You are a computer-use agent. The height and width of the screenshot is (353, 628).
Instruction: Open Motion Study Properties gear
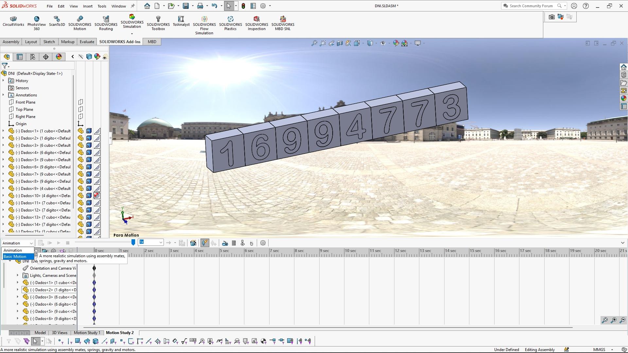[263, 243]
